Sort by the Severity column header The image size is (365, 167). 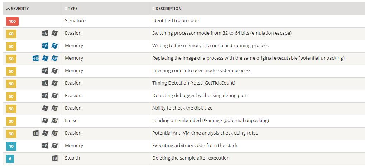18,9
